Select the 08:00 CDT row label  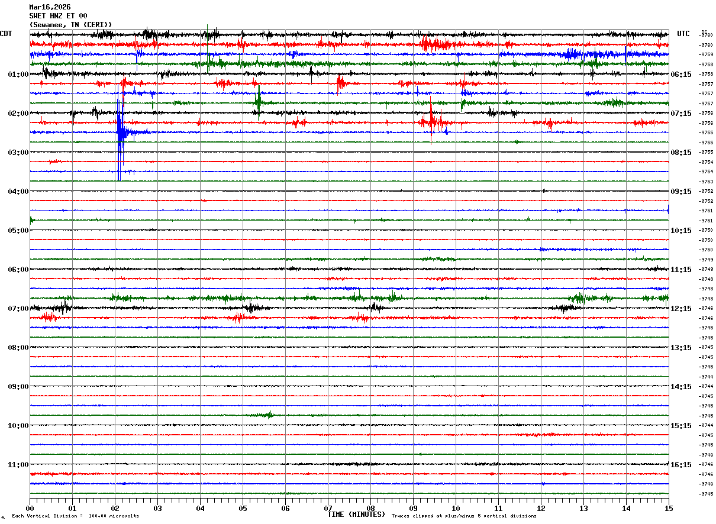coord(18,348)
